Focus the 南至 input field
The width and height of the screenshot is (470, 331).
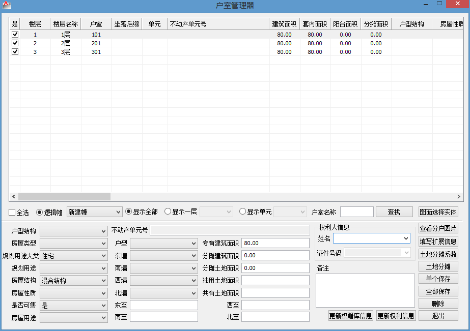pos(163,317)
